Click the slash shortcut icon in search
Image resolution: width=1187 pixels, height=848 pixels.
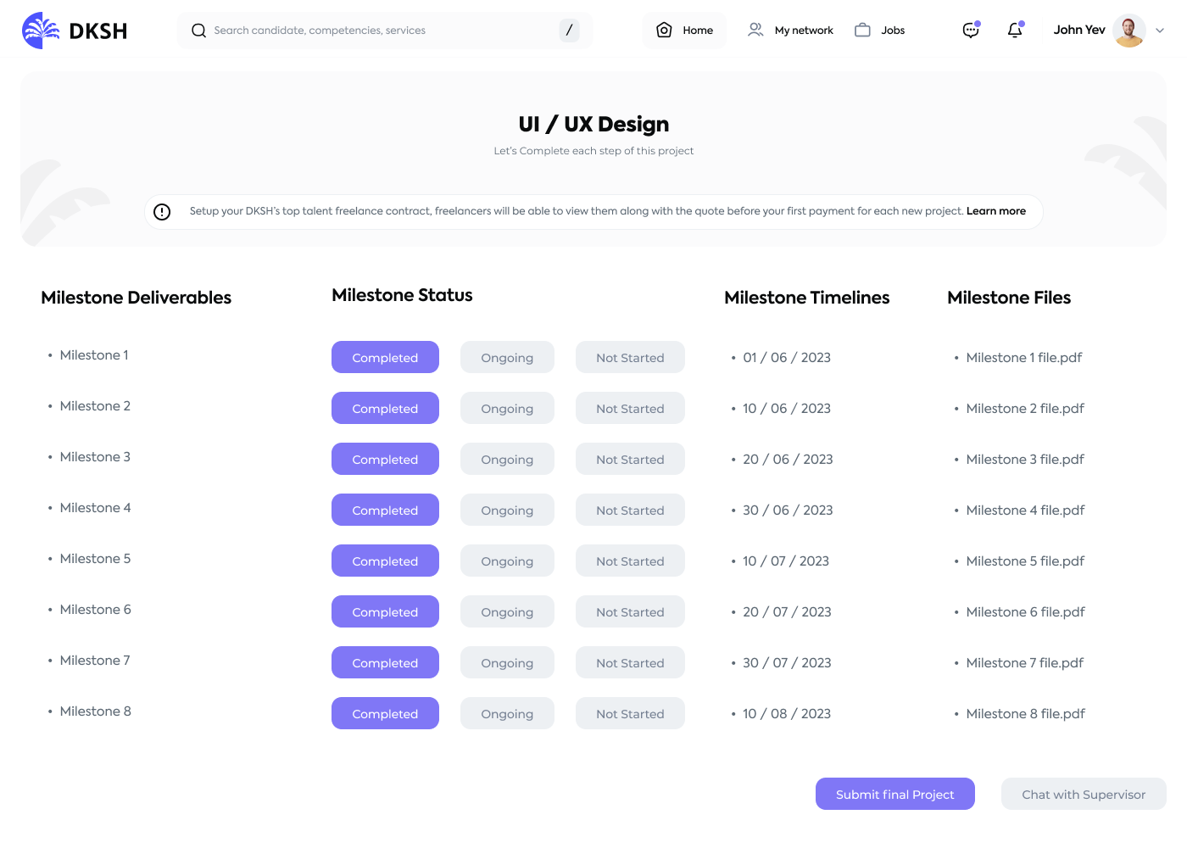[x=569, y=31]
